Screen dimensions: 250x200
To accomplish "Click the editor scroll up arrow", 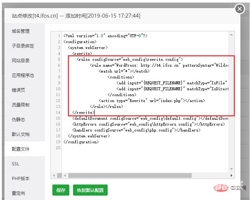I will [232, 35].
